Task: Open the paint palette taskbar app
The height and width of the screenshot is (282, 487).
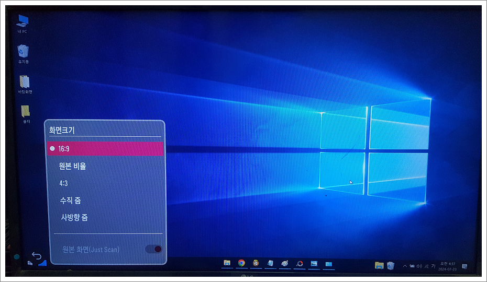Action: pos(284,263)
